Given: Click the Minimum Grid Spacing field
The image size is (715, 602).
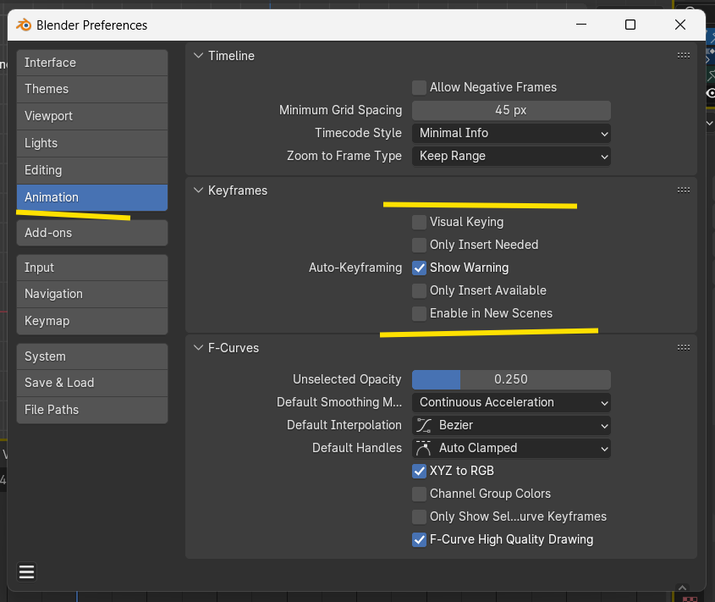Looking at the screenshot, I should click(511, 110).
